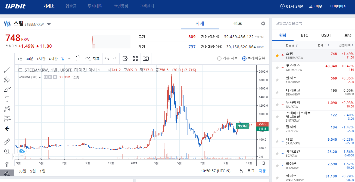Switch to the 시세 tab
This screenshot has height=182, width=355.
click(200, 23)
